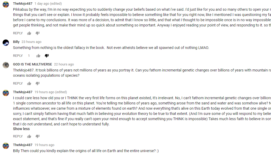The width and height of the screenshot is (271, 156).
Task: Dislike TheMojo487's 1 day ago comment
Action: pyautogui.click(x=38, y=33)
